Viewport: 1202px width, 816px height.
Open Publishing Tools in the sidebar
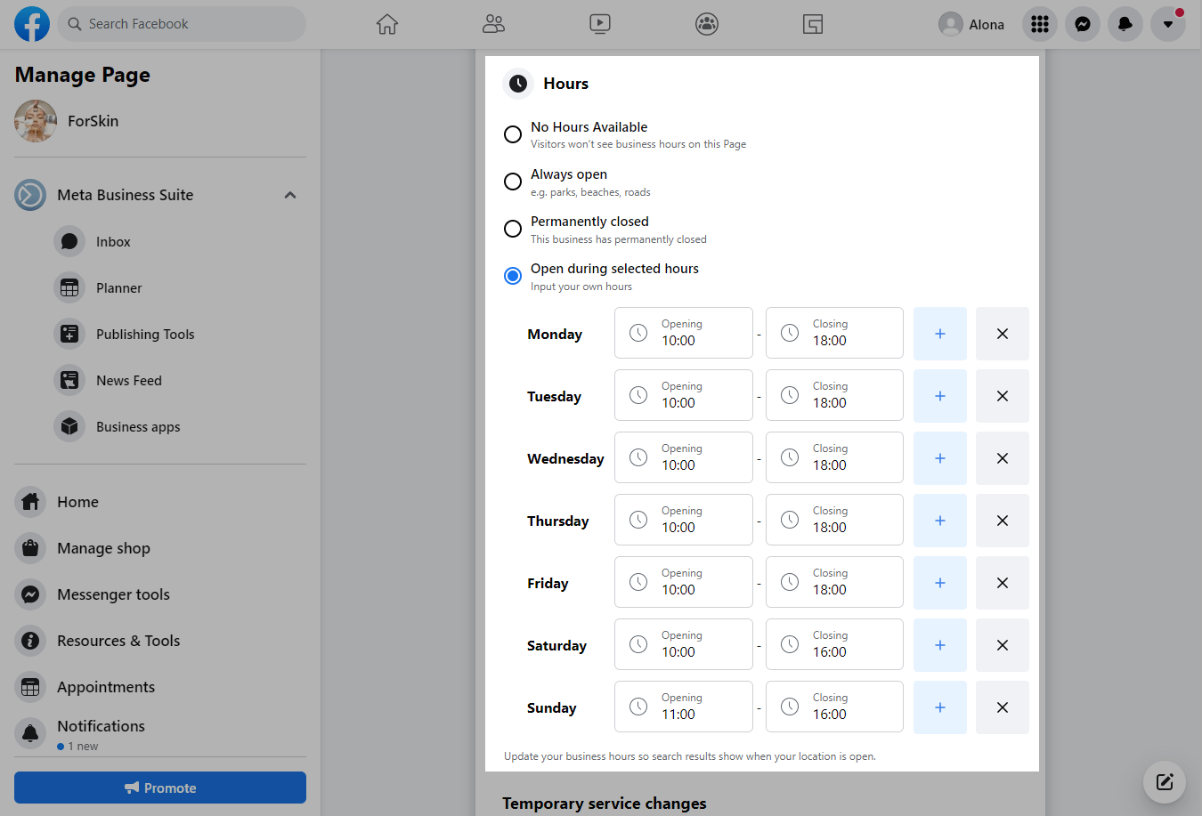coord(145,335)
